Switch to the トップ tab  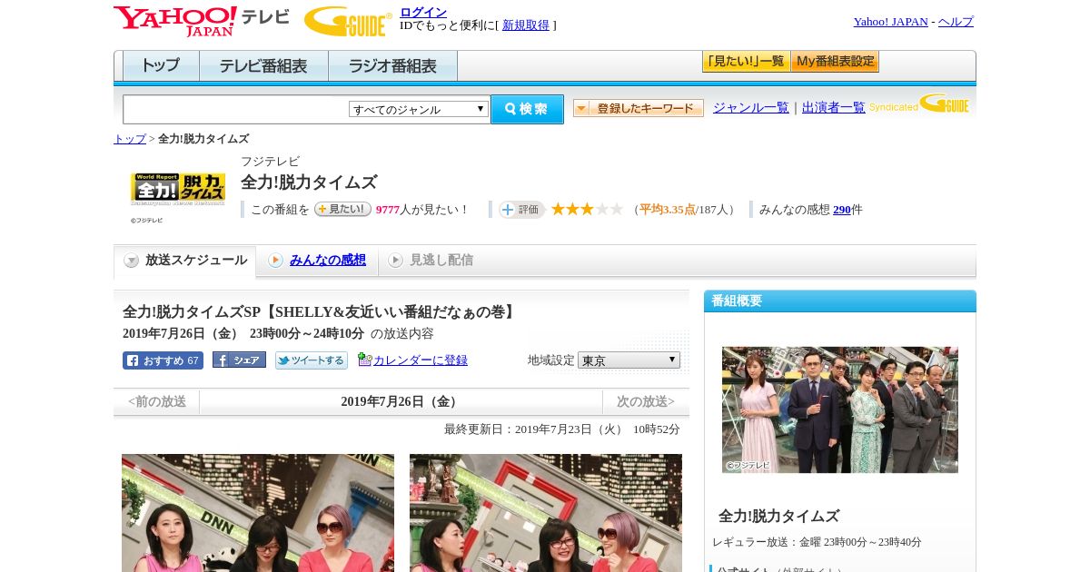click(x=161, y=66)
